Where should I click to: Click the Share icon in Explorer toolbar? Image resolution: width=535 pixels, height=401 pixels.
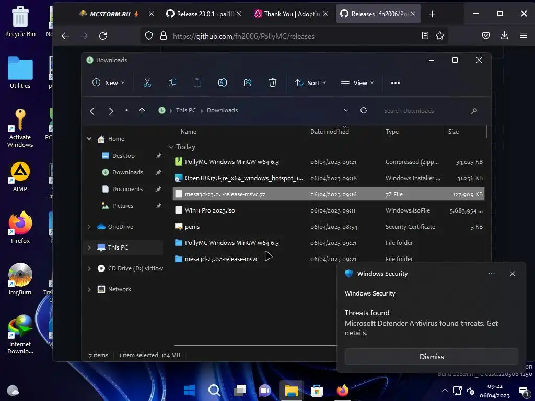pyautogui.click(x=247, y=82)
